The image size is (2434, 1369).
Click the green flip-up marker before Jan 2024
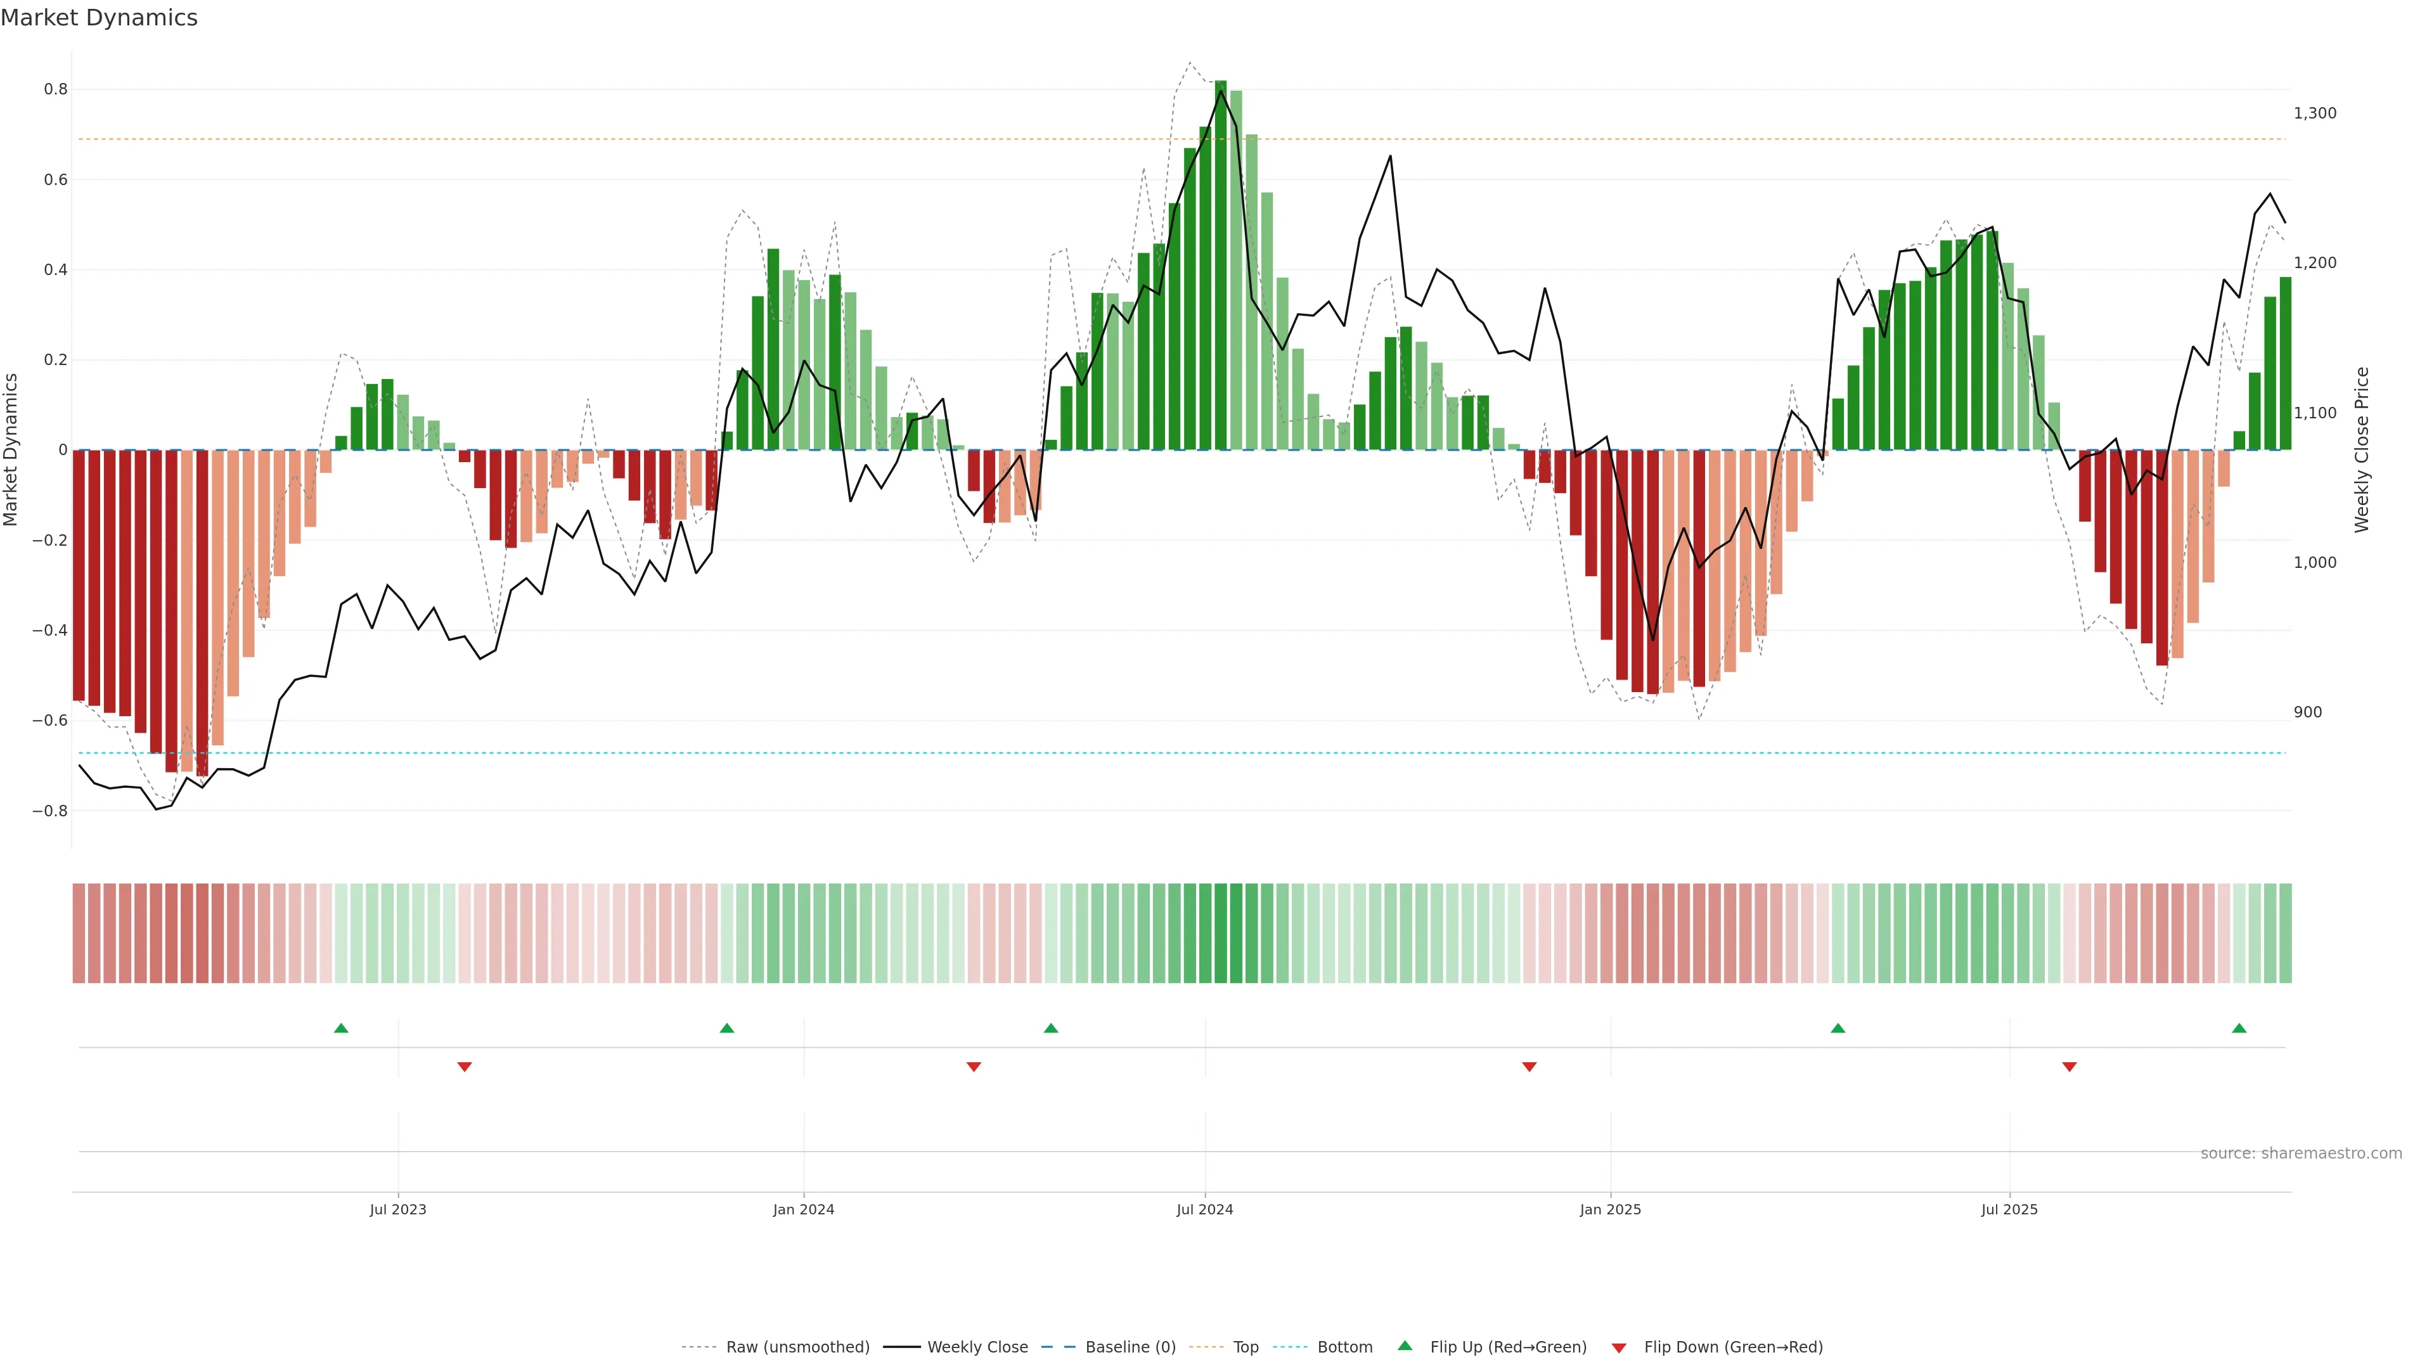click(726, 1028)
